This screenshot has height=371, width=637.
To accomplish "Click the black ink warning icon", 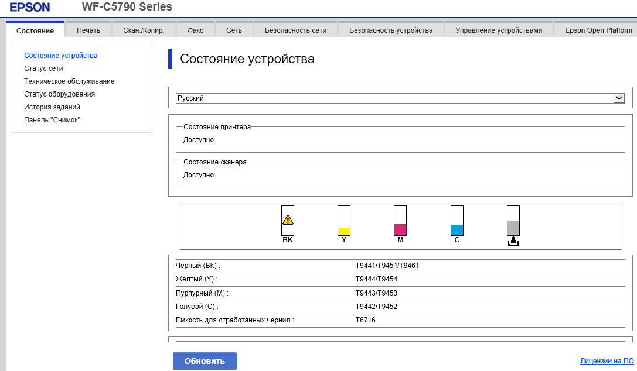I will [x=287, y=221].
